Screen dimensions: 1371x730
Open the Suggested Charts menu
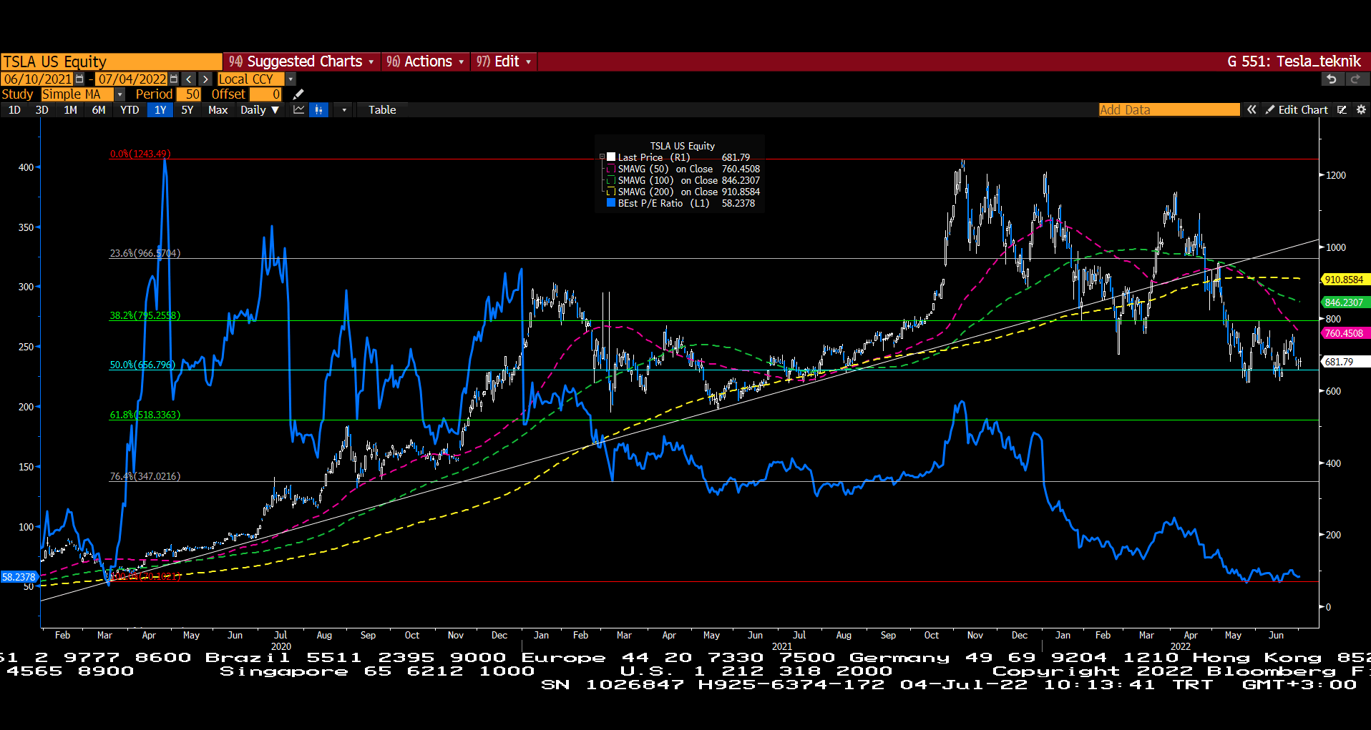pos(301,61)
